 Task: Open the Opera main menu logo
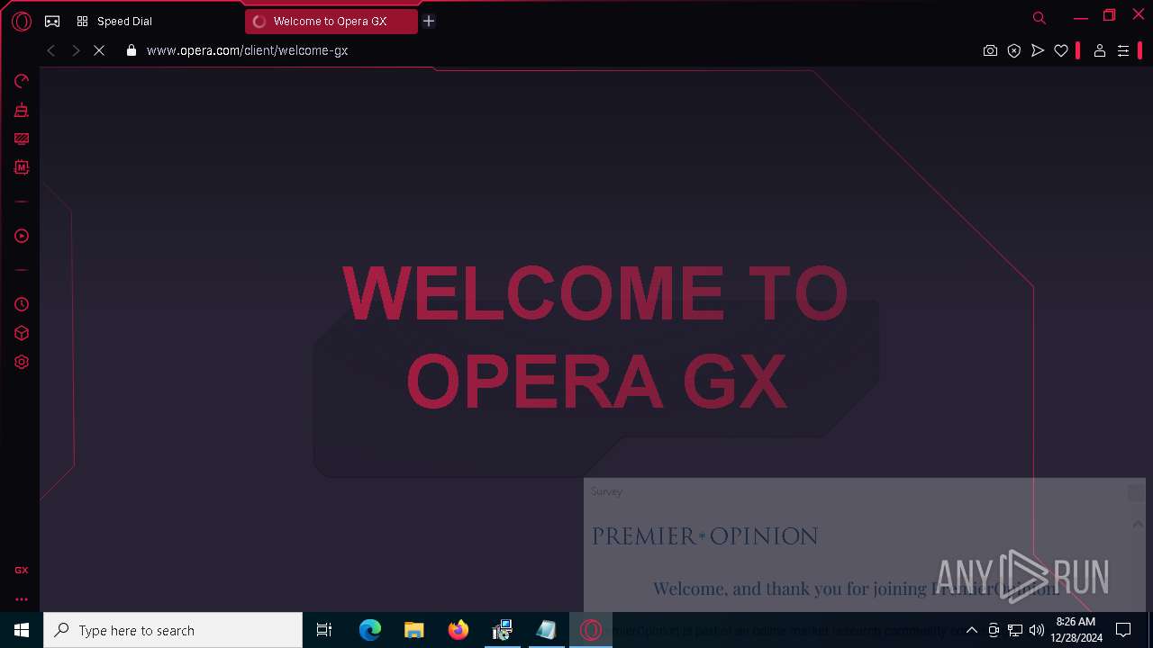pyautogui.click(x=22, y=21)
